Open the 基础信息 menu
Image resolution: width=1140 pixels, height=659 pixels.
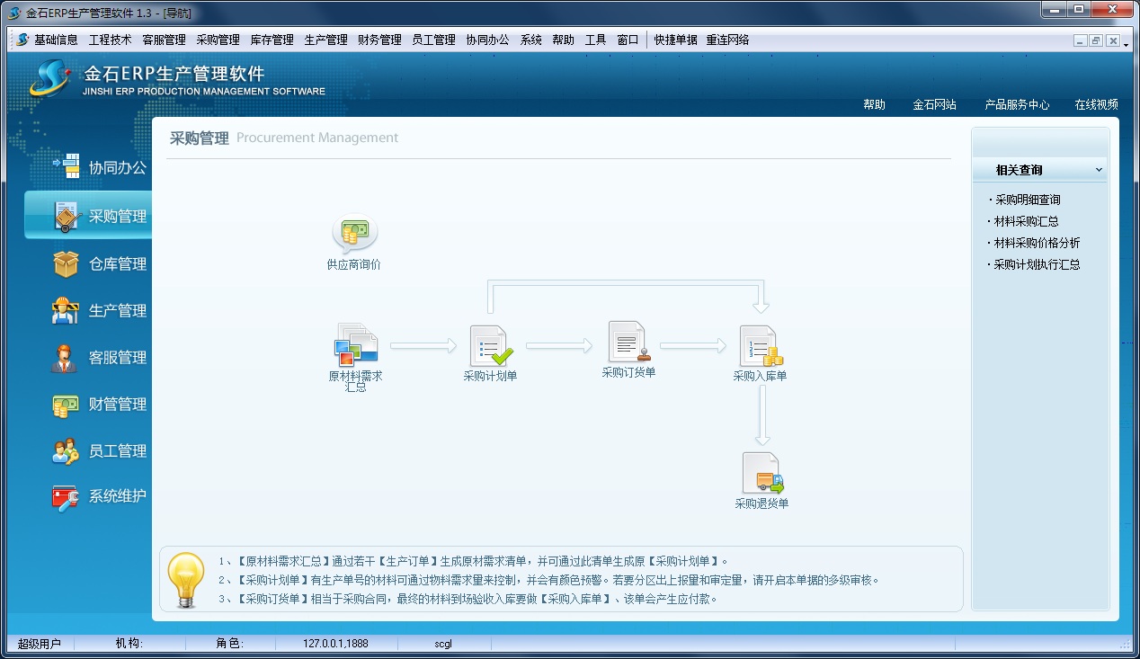point(56,40)
